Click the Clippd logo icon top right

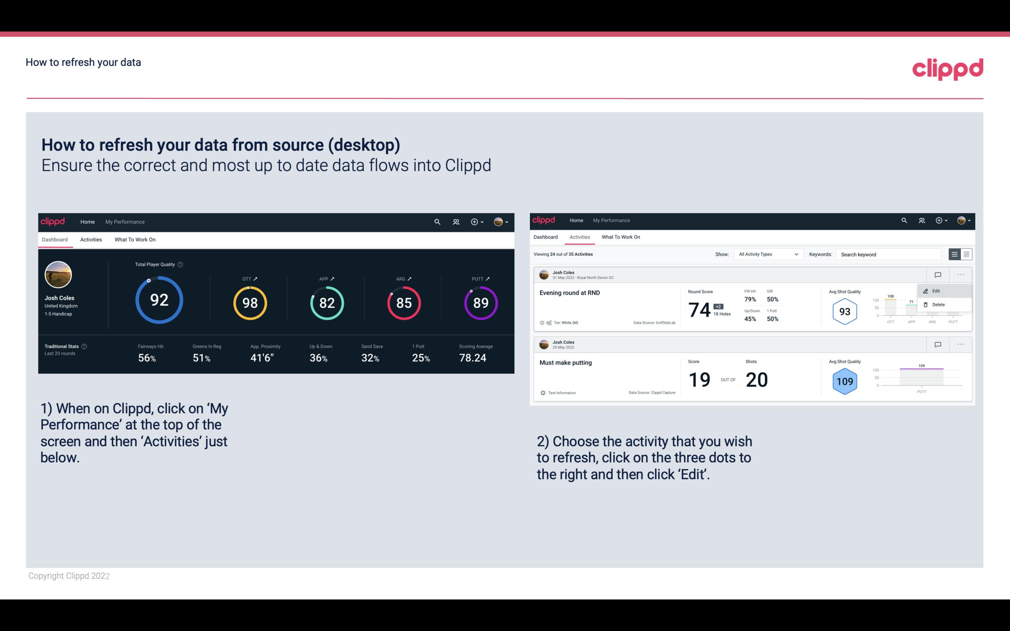(948, 69)
